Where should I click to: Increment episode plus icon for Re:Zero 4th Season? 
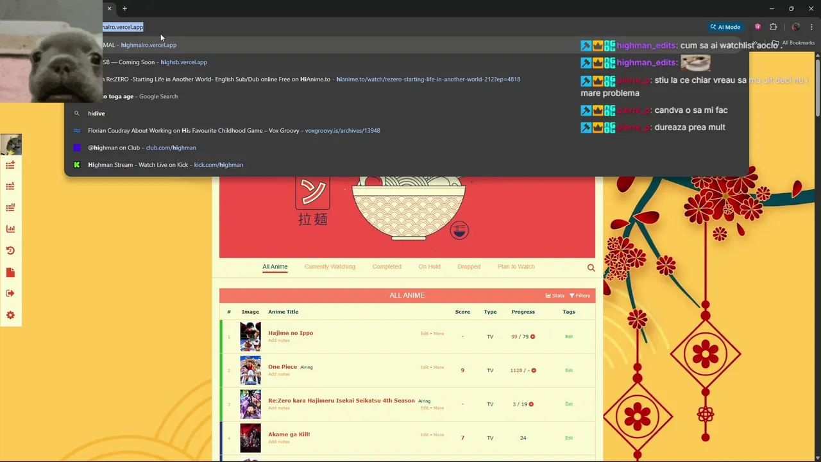coord(531,404)
